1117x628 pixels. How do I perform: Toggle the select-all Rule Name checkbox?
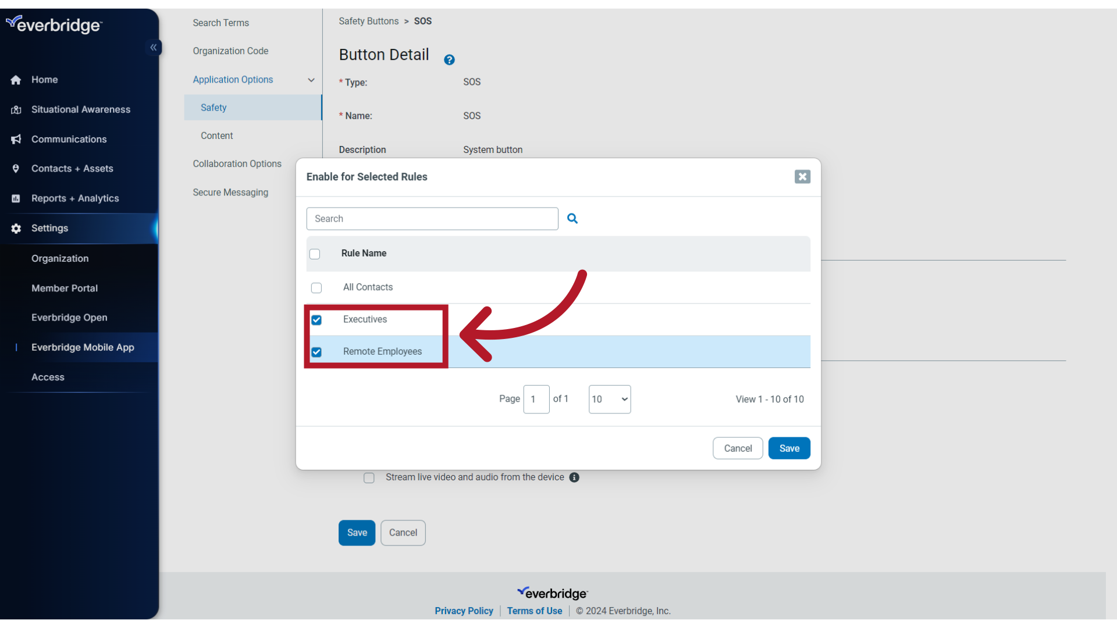click(x=315, y=254)
